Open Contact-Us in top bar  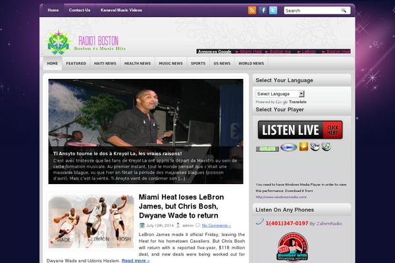click(80, 11)
